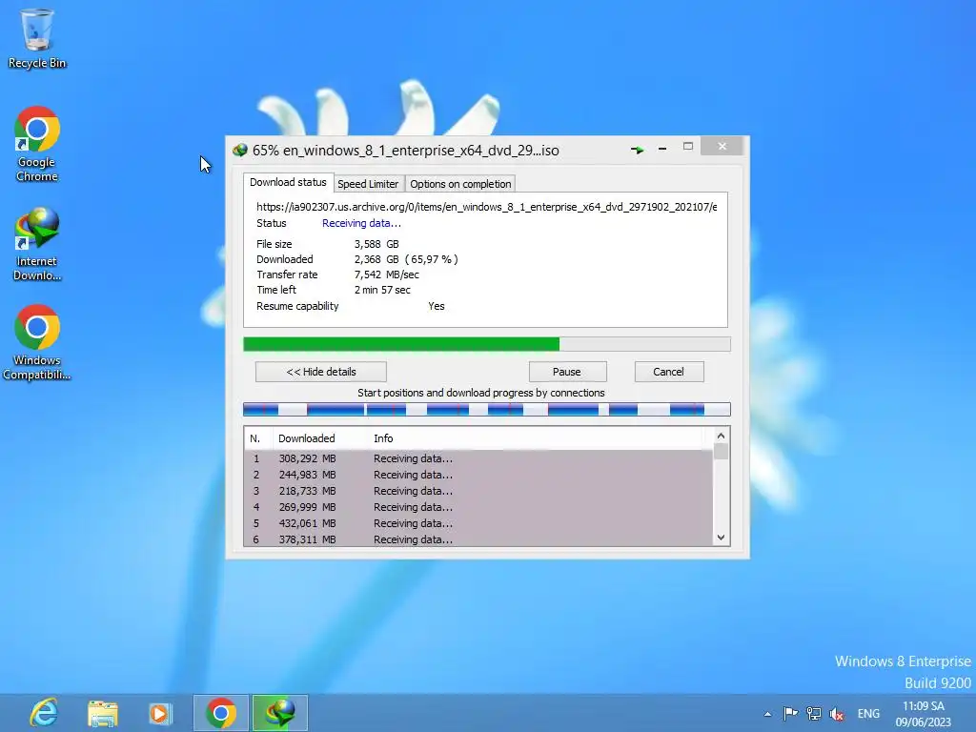Click the archive.org download URL text
The width and height of the screenshot is (976, 732).
pos(487,207)
